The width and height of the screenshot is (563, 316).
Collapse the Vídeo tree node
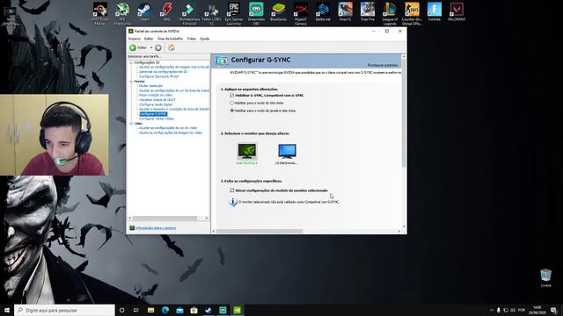131,123
